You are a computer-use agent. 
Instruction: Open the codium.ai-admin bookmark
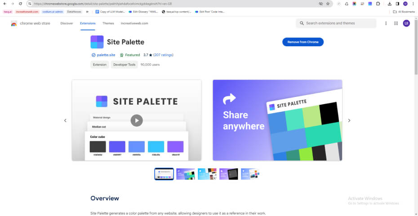click(x=53, y=12)
